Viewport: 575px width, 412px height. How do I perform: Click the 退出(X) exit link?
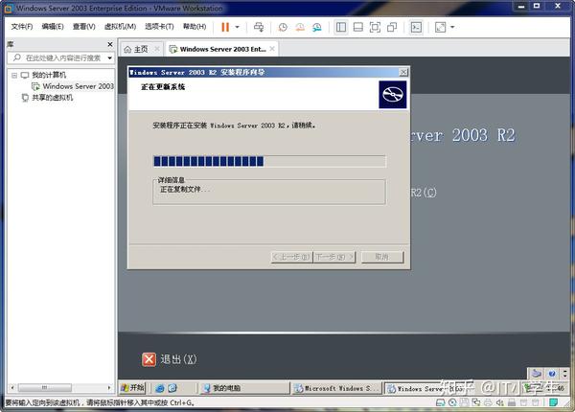click(x=178, y=359)
